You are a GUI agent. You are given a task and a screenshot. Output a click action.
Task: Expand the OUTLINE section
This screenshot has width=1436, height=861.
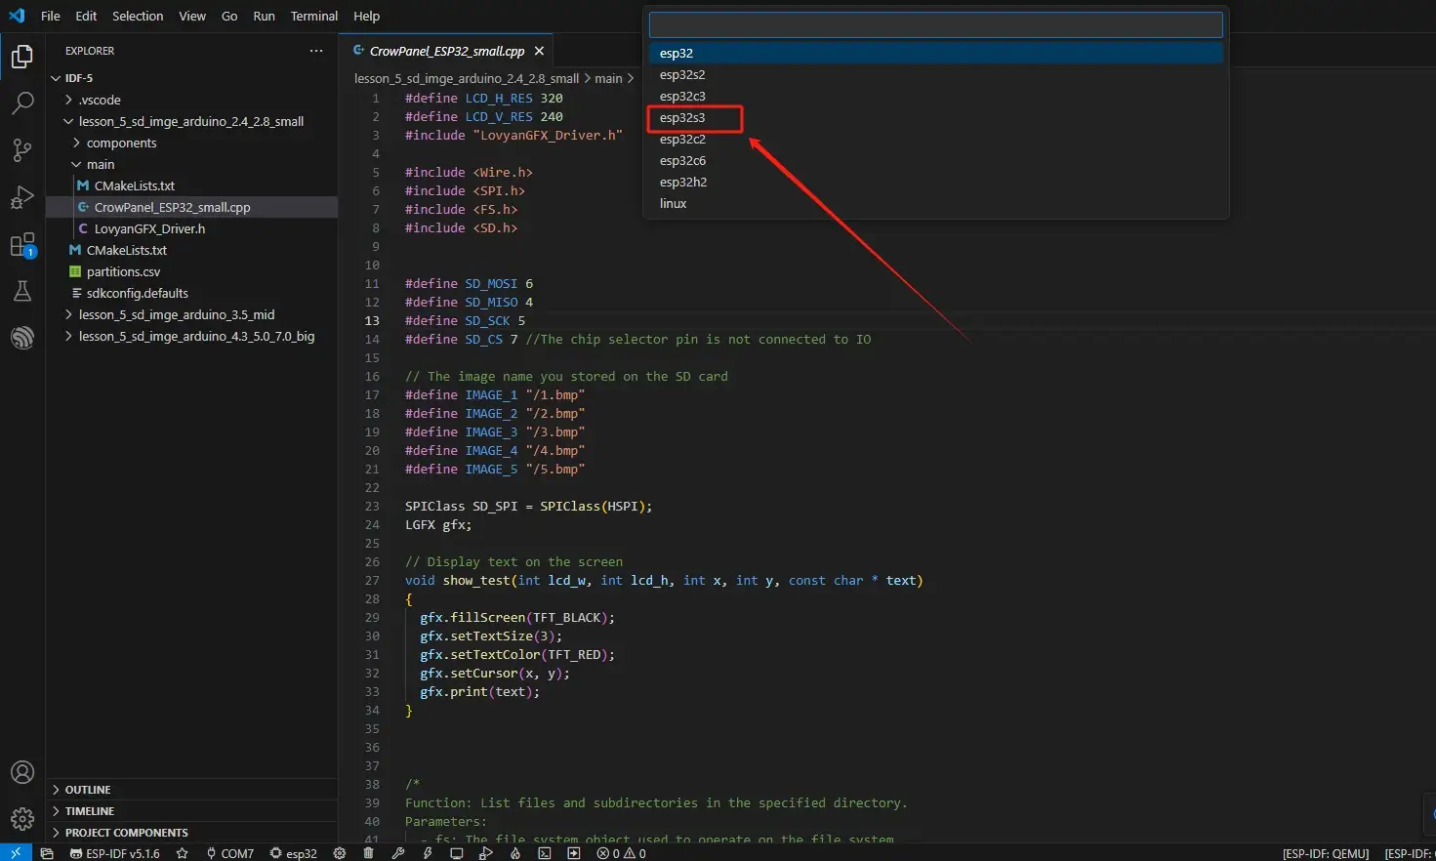coord(88,790)
